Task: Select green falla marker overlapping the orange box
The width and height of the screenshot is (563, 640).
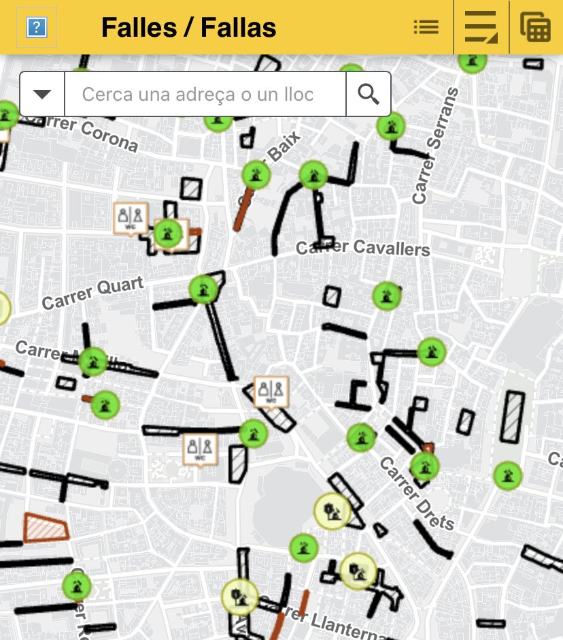Action: (x=168, y=234)
